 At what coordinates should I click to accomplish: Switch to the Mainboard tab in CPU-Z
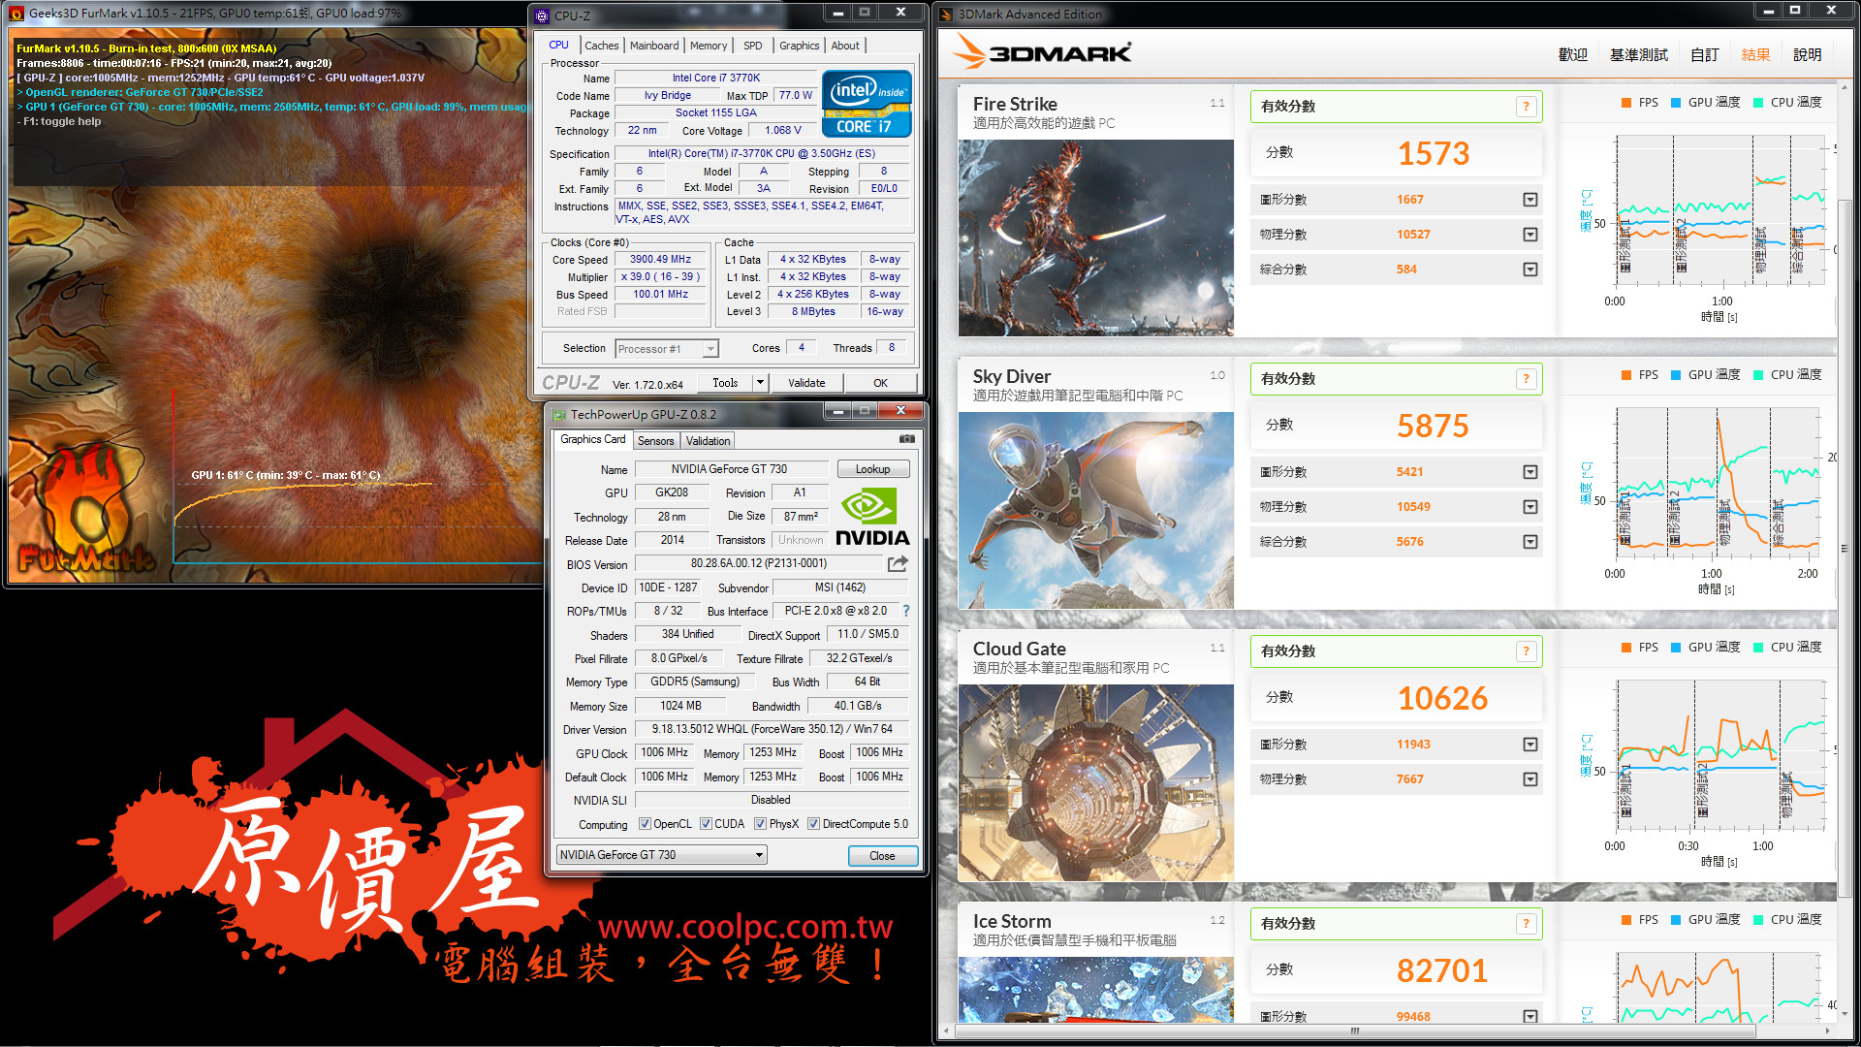click(x=654, y=46)
